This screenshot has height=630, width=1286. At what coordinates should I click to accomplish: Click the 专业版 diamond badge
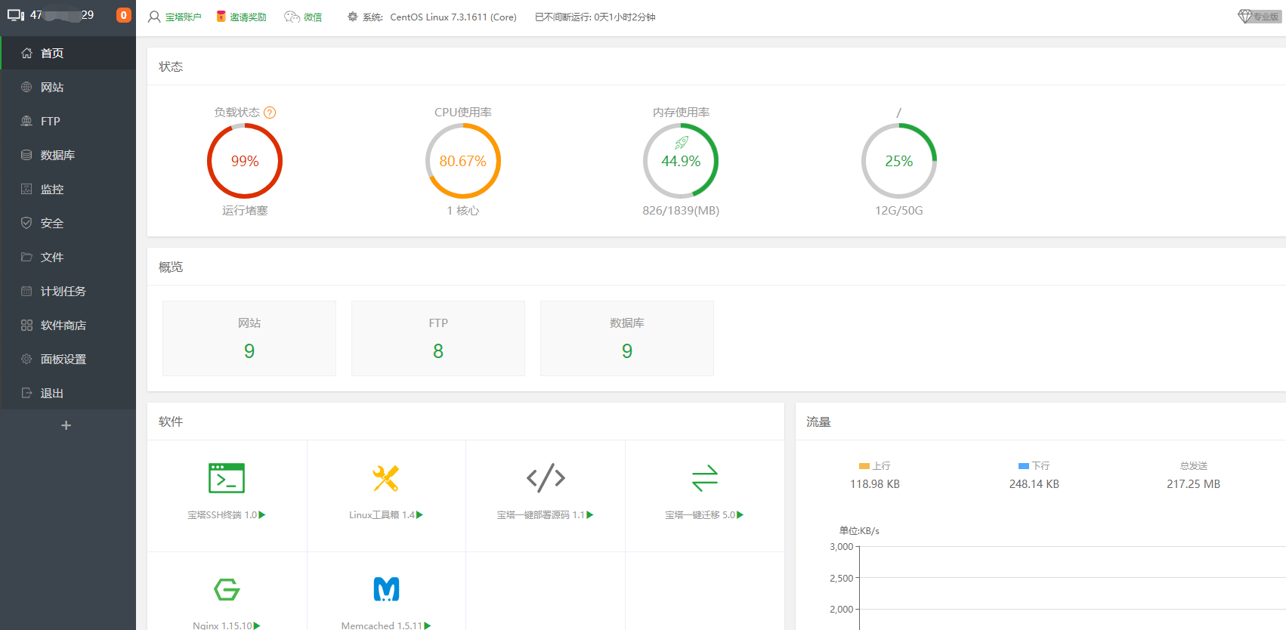coord(1260,17)
